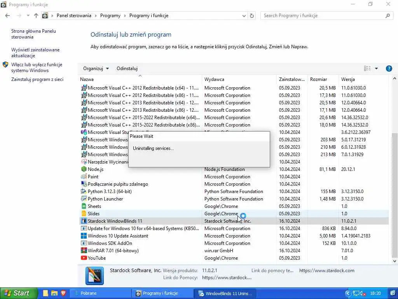
Task: Click the Podłączanie pulpitu zdalnego icon
Action: [x=84, y=184]
